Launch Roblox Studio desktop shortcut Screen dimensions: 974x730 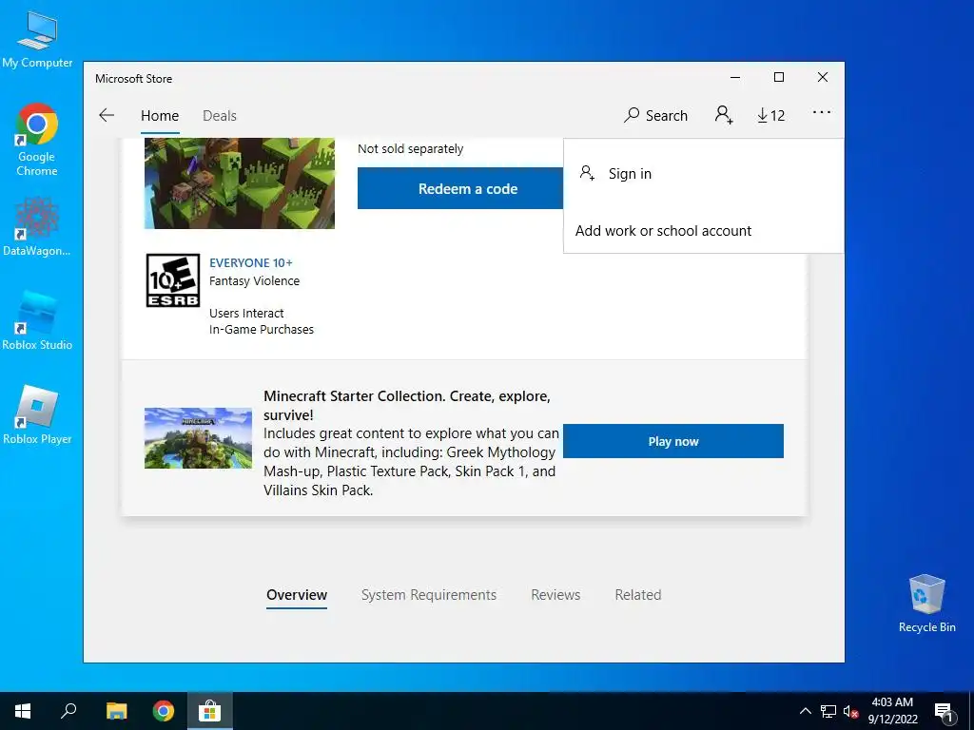(x=37, y=320)
